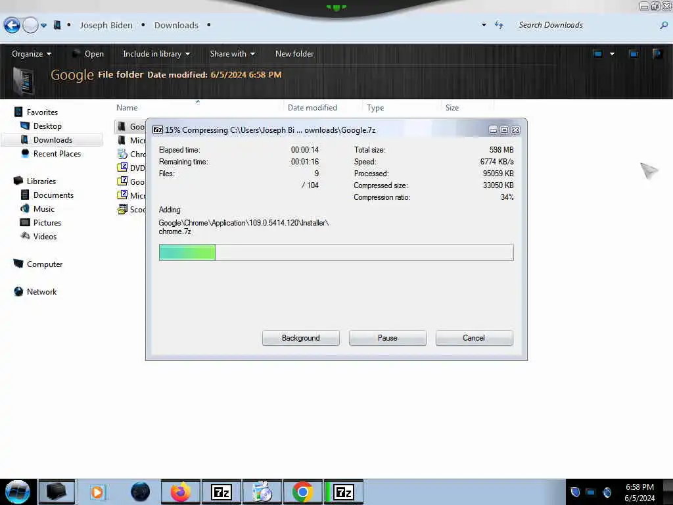Click the 34% Compression ratio value
673x505 pixels.
click(x=507, y=197)
